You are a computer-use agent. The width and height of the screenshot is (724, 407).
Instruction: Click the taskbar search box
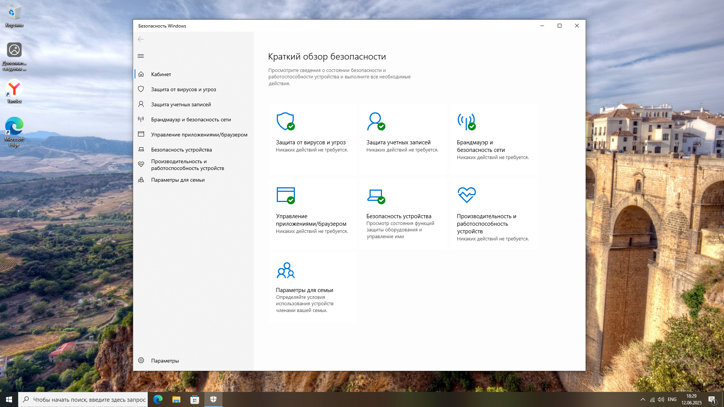click(x=83, y=399)
